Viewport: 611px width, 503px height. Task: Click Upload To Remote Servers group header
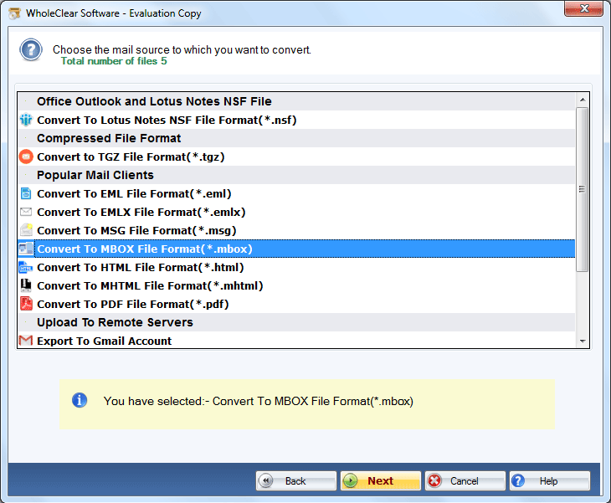[x=296, y=322]
